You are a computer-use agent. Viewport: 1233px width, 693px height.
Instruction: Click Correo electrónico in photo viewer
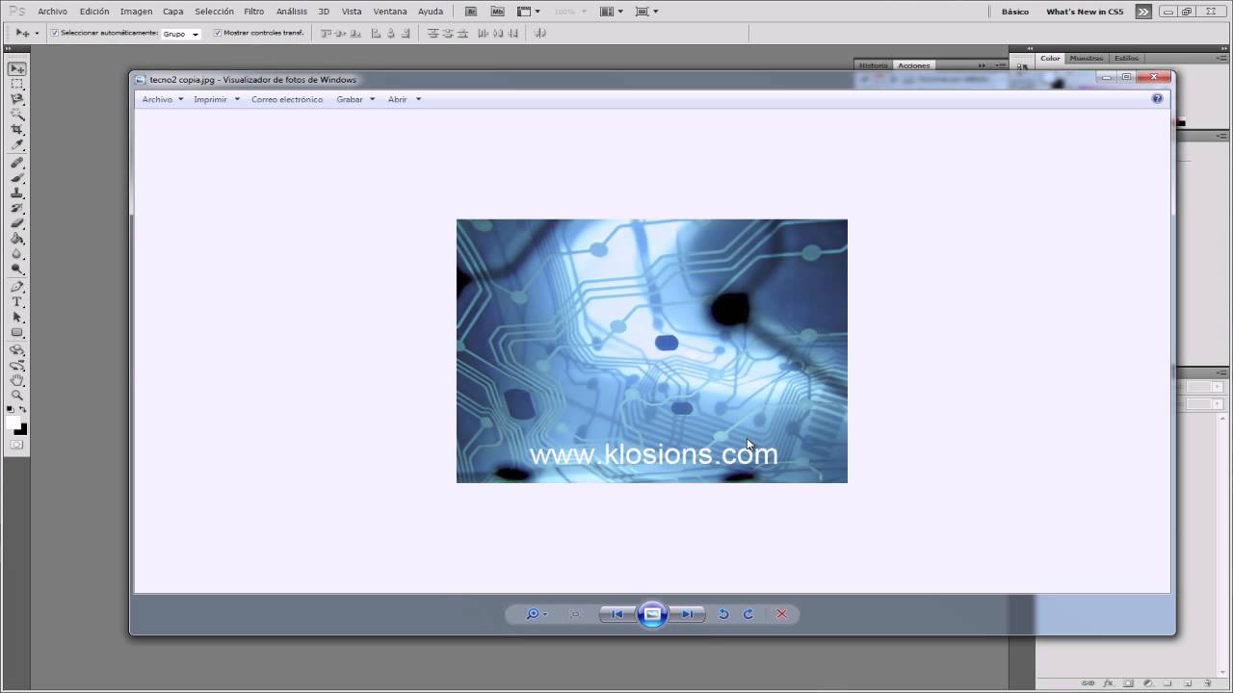(287, 99)
